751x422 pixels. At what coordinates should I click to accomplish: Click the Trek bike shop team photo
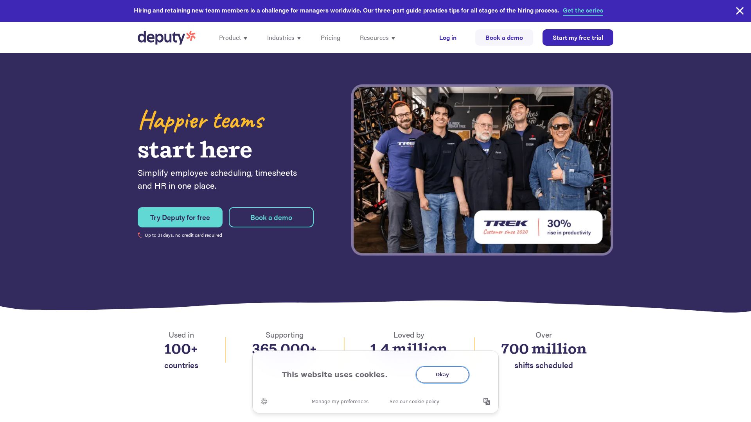tap(482, 170)
